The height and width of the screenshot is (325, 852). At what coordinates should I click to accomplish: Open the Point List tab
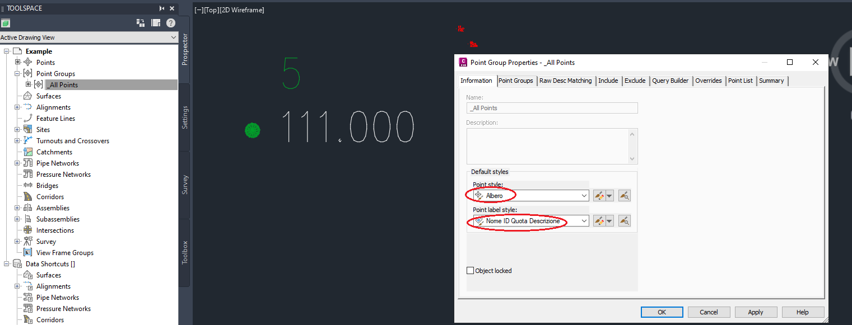(741, 81)
